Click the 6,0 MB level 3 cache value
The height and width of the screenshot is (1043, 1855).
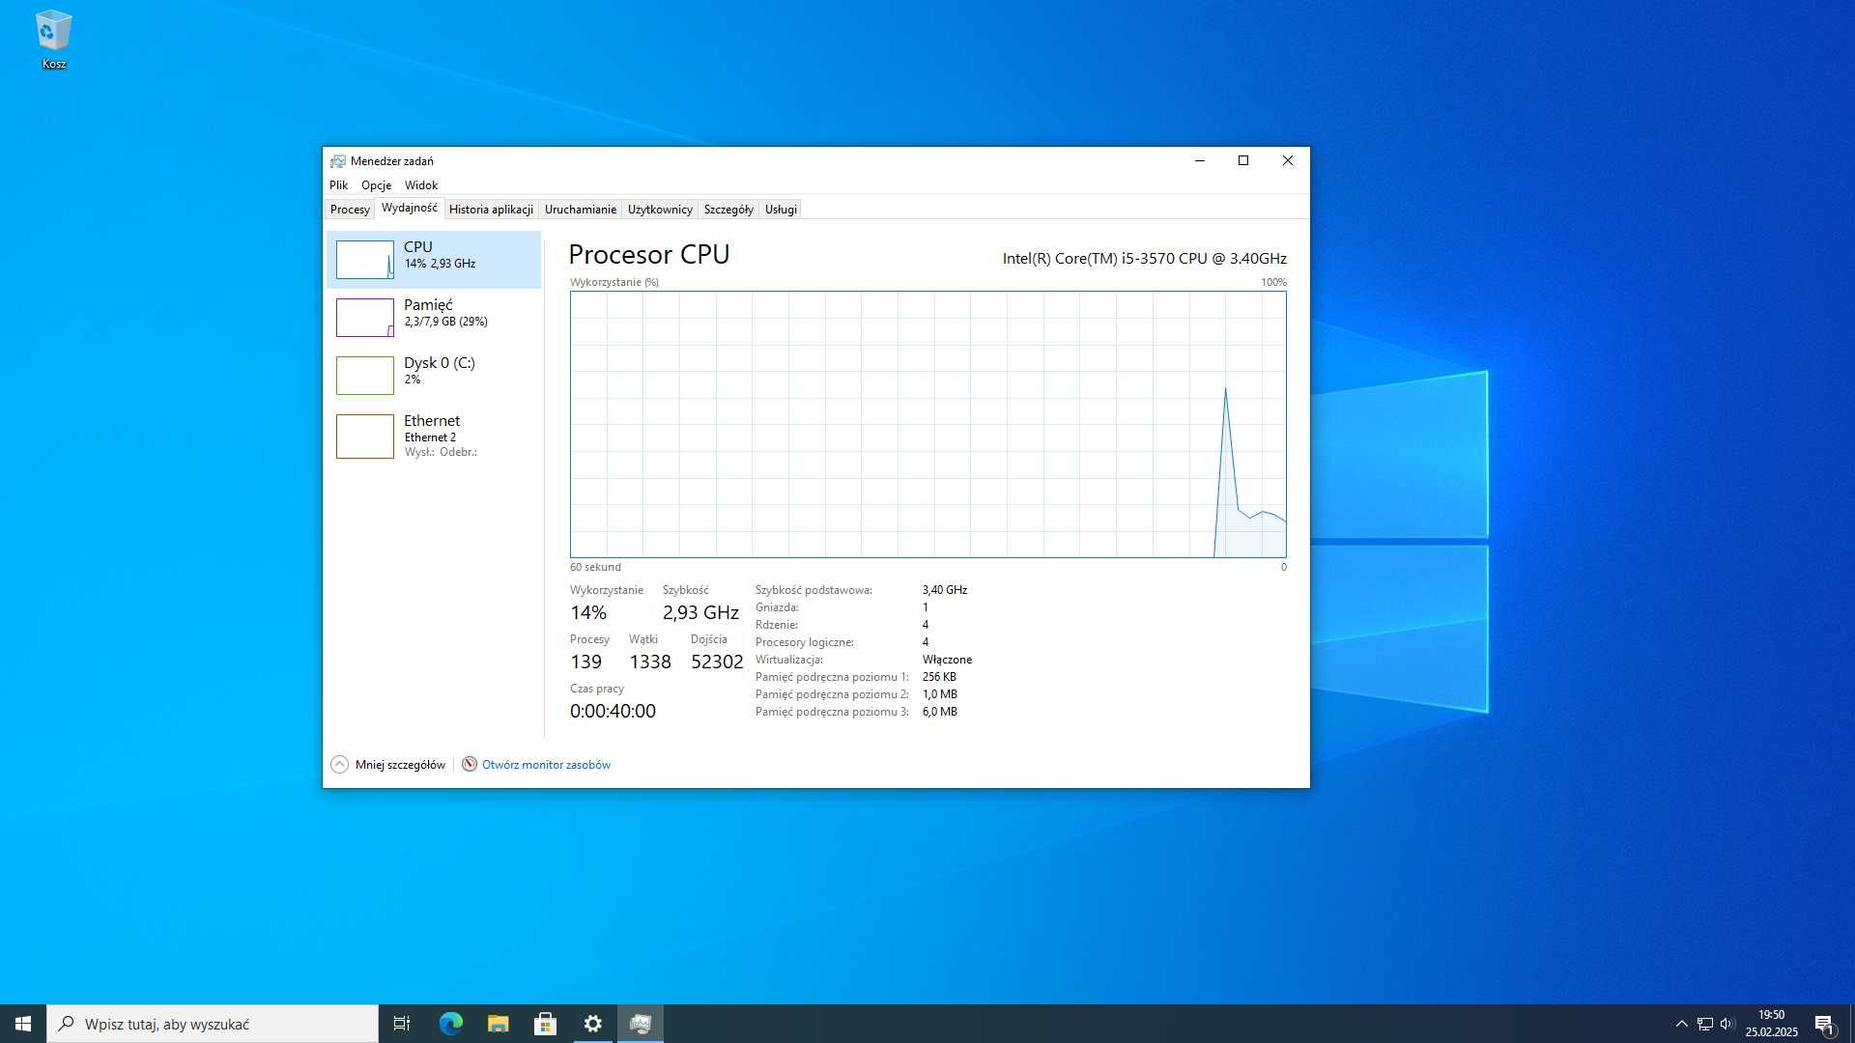pos(939,712)
